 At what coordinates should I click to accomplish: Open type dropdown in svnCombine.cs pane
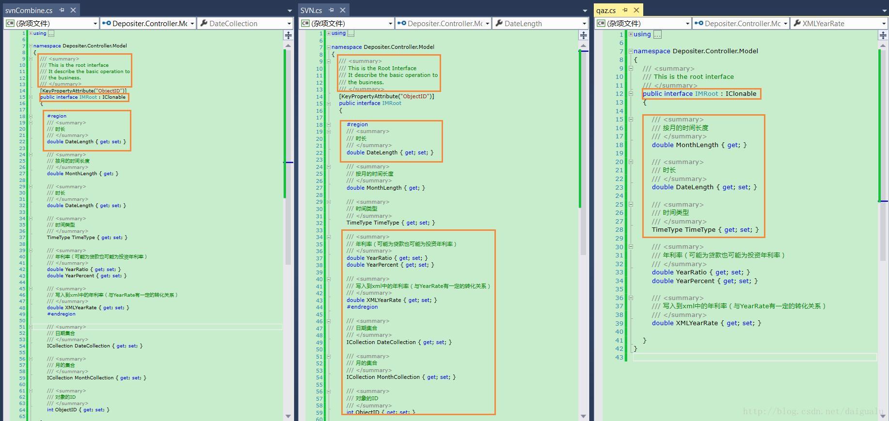(x=192, y=23)
